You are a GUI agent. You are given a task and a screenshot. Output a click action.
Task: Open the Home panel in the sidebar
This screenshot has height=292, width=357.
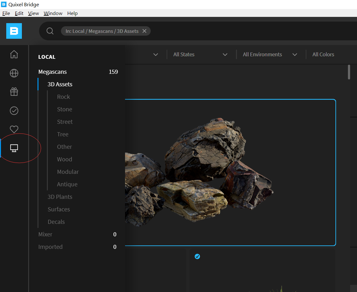coord(14,54)
